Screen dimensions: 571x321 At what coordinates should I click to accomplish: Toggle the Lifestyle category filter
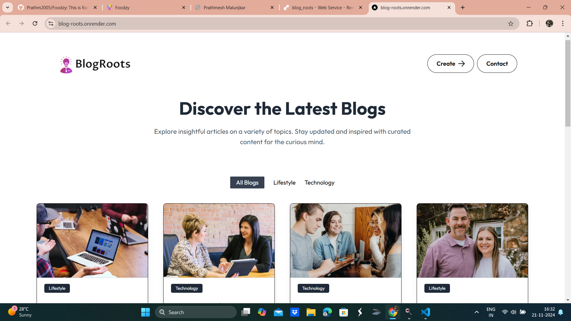coord(284,182)
